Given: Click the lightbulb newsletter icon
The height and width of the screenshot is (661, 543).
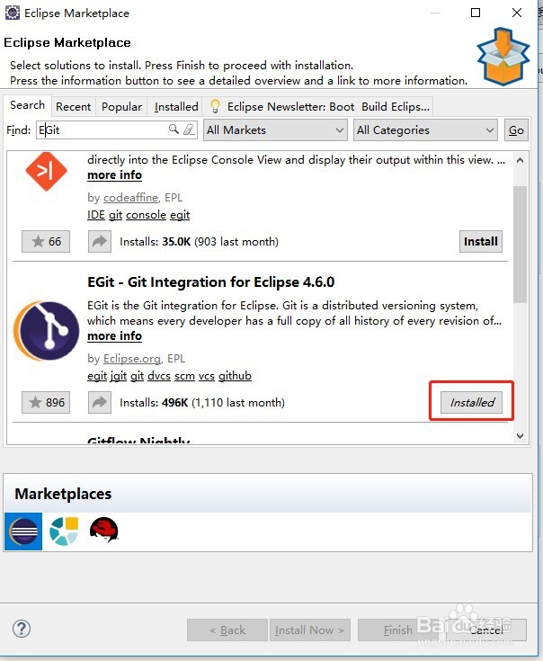Looking at the screenshot, I should pos(215,106).
